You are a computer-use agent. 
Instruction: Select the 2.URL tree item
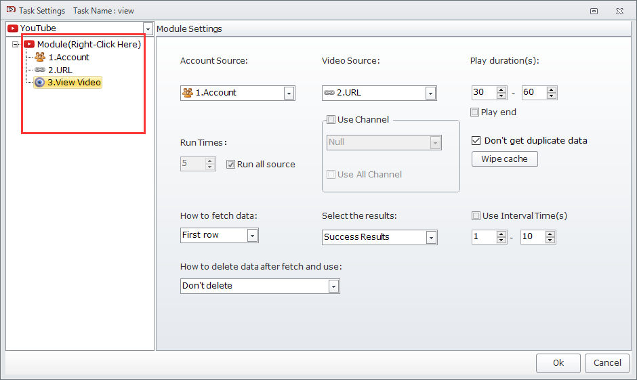[60, 70]
